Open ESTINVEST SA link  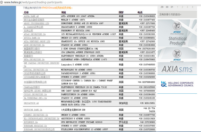pos(31,122)
